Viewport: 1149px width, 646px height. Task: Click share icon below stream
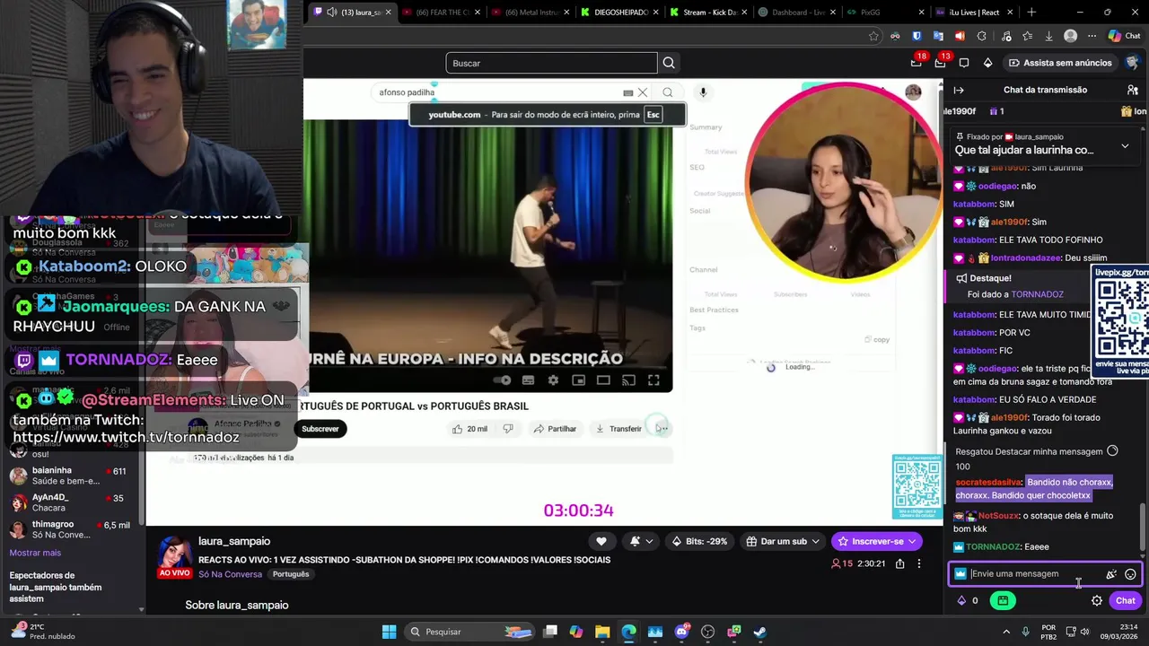pyautogui.click(x=899, y=563)
